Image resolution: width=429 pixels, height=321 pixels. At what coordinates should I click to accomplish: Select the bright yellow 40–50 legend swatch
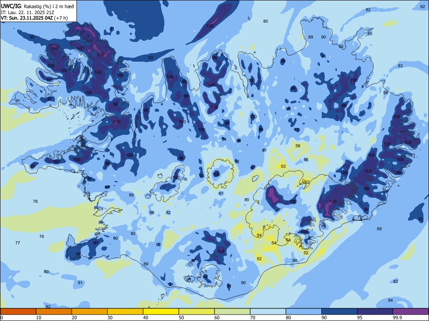[x=161, y=312]
